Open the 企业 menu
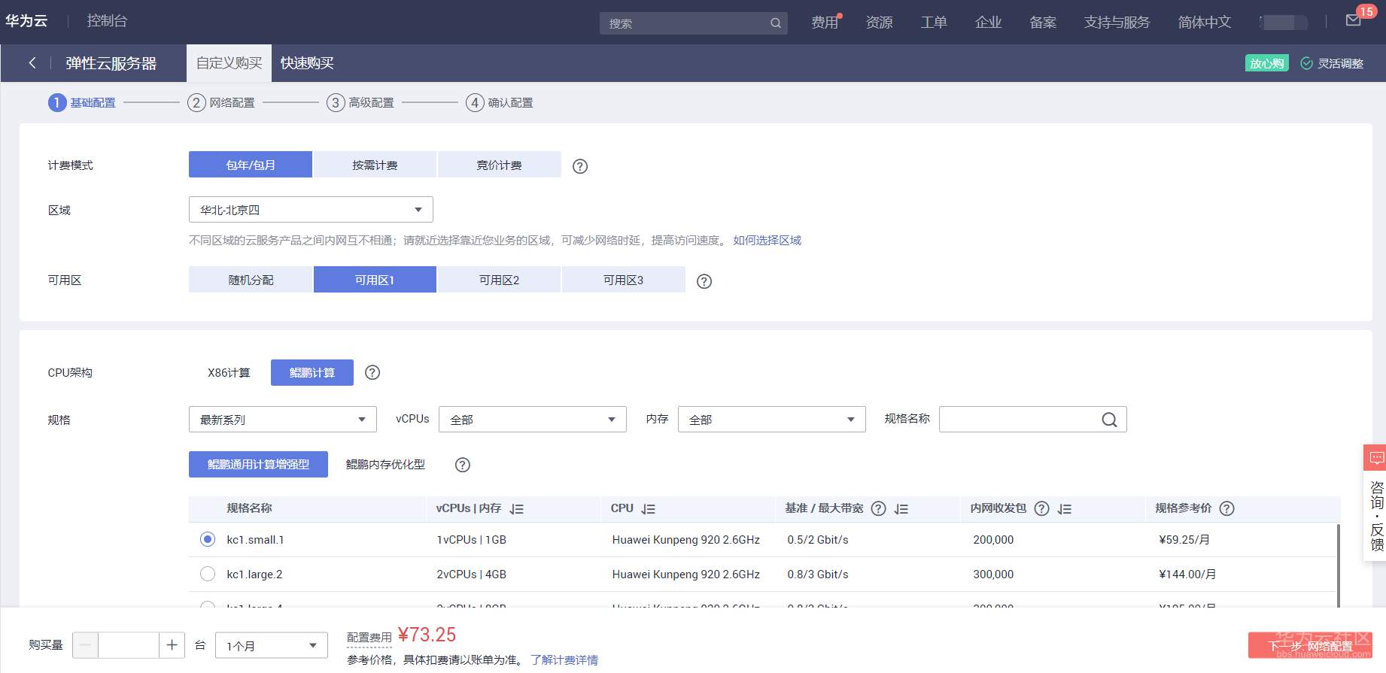 [988, 23]
